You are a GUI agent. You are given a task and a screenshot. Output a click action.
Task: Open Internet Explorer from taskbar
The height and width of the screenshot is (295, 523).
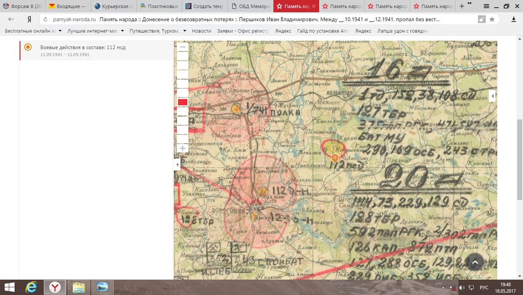(x=31, y=287)
